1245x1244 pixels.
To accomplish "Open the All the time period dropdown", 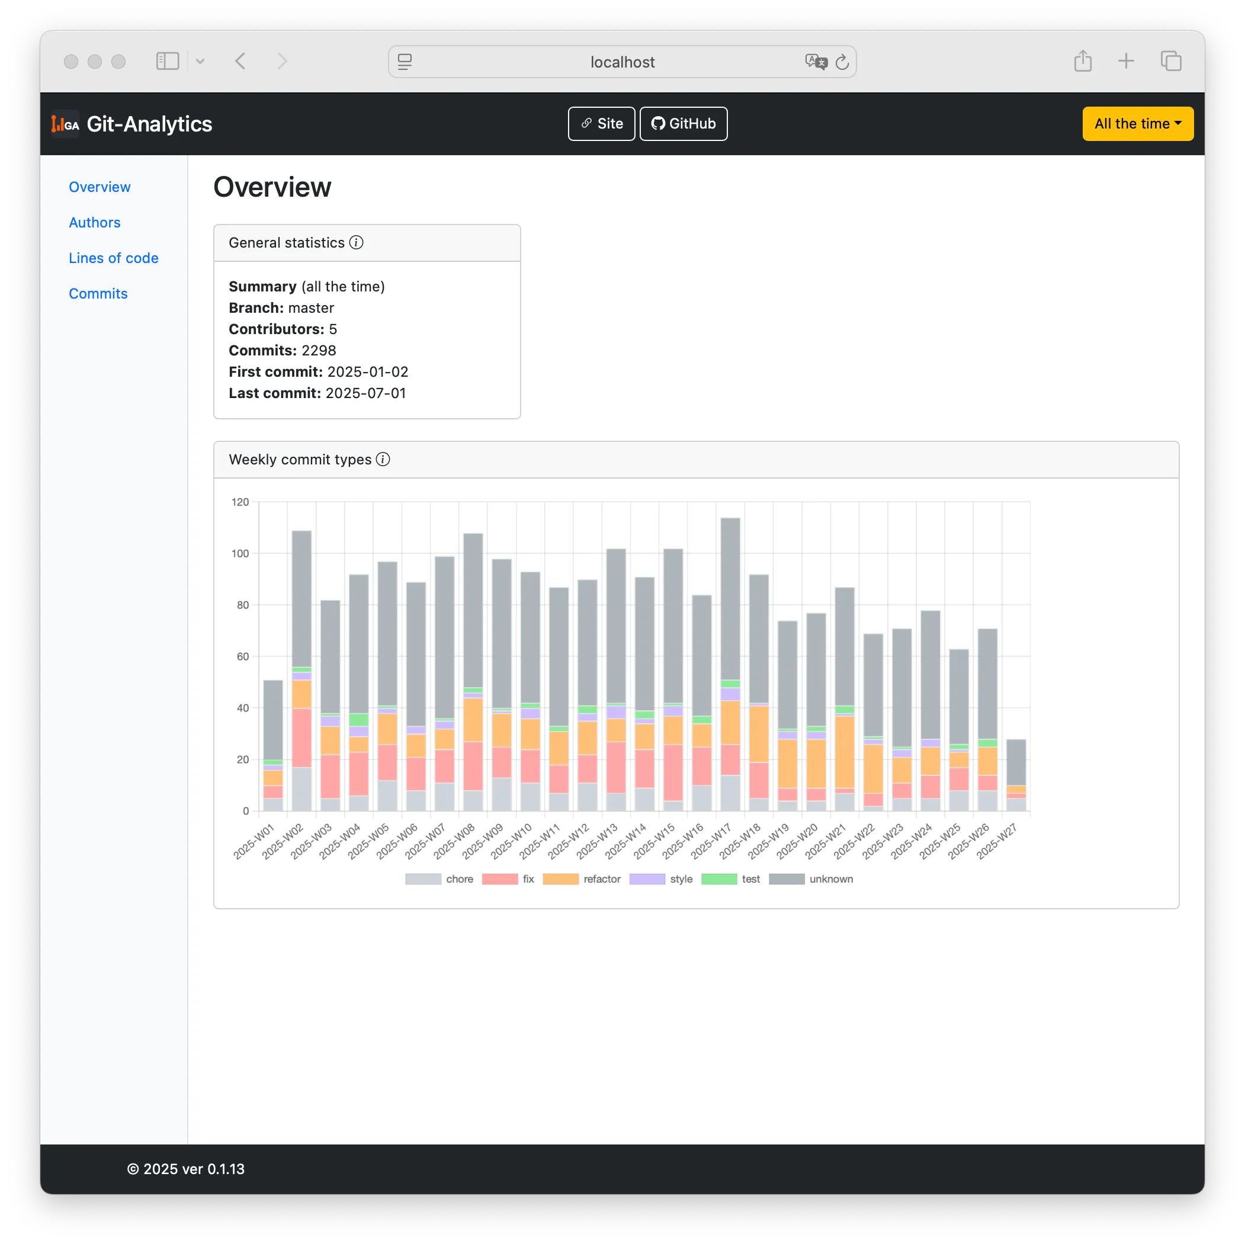I will [x=1137, y=124].
